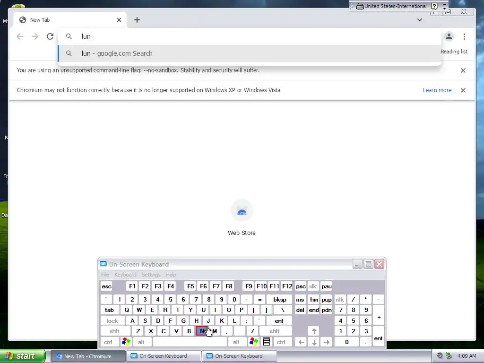Click the language bar help icon
Screen dimensions: 484x363
point(434,6)
